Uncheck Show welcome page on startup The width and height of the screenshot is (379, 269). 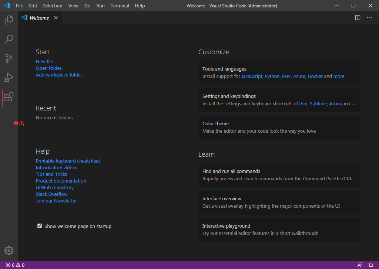pos(40,226)
